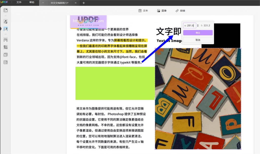This screenshot has height=154, width=260.
Task: Open the 帮助 menu
Action: point(32,2)
